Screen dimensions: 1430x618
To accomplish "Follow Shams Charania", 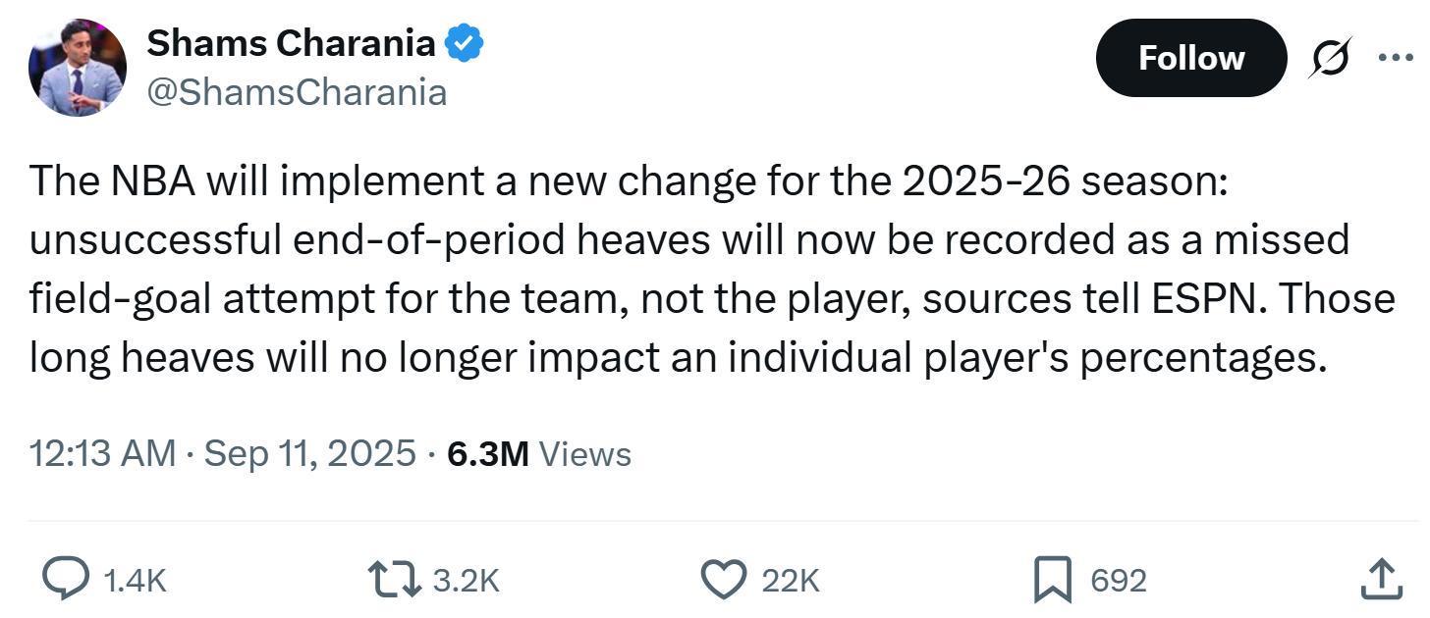I will pos(1190,58).
